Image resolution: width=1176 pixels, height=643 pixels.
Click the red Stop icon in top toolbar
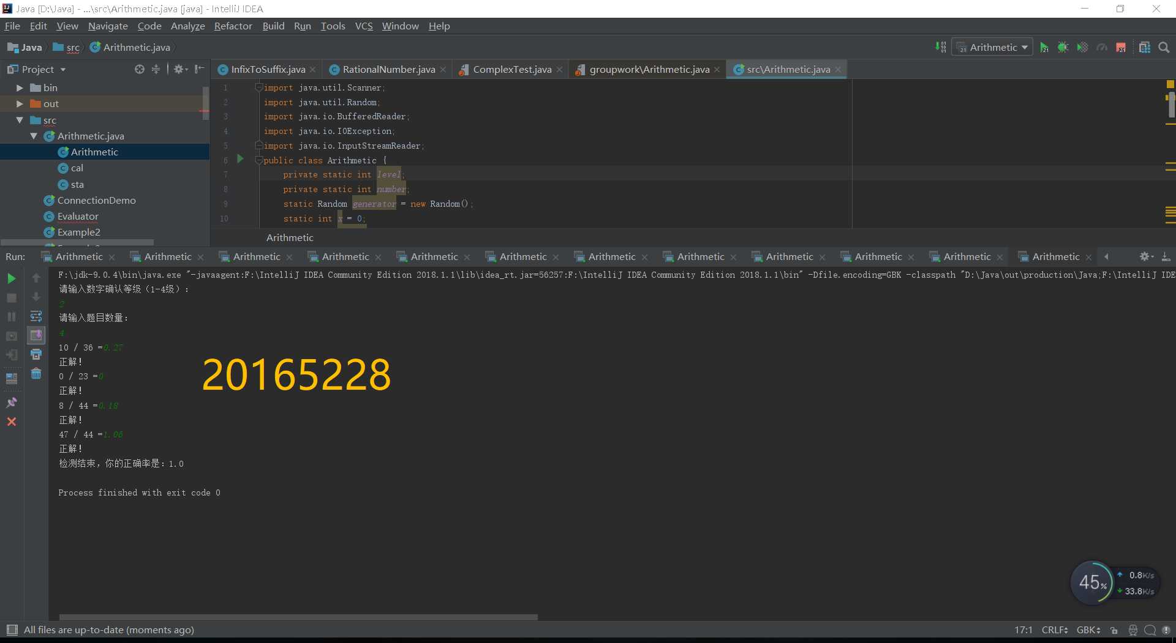pyautogui.click(x=1121, y=47)
